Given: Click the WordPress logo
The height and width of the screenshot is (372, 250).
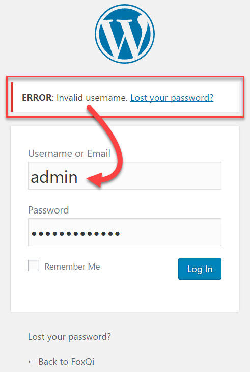Looking at the screenshot, I should coord(125,34).
